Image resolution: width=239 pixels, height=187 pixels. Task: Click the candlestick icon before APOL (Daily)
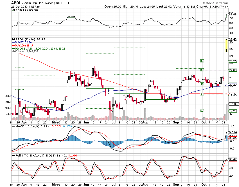pos(13,39)
